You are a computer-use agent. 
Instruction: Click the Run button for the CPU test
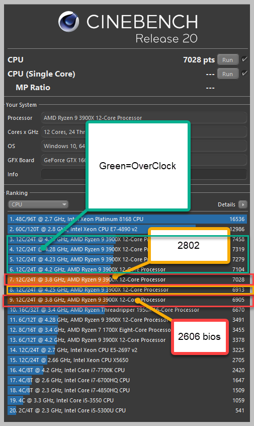[228, 60]
